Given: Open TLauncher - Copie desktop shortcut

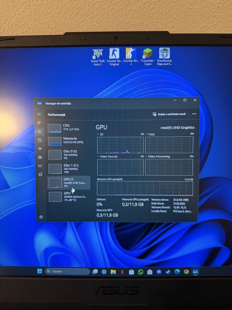Looking at the screenshot, I should pyautogui.click(x=148, y=57).
